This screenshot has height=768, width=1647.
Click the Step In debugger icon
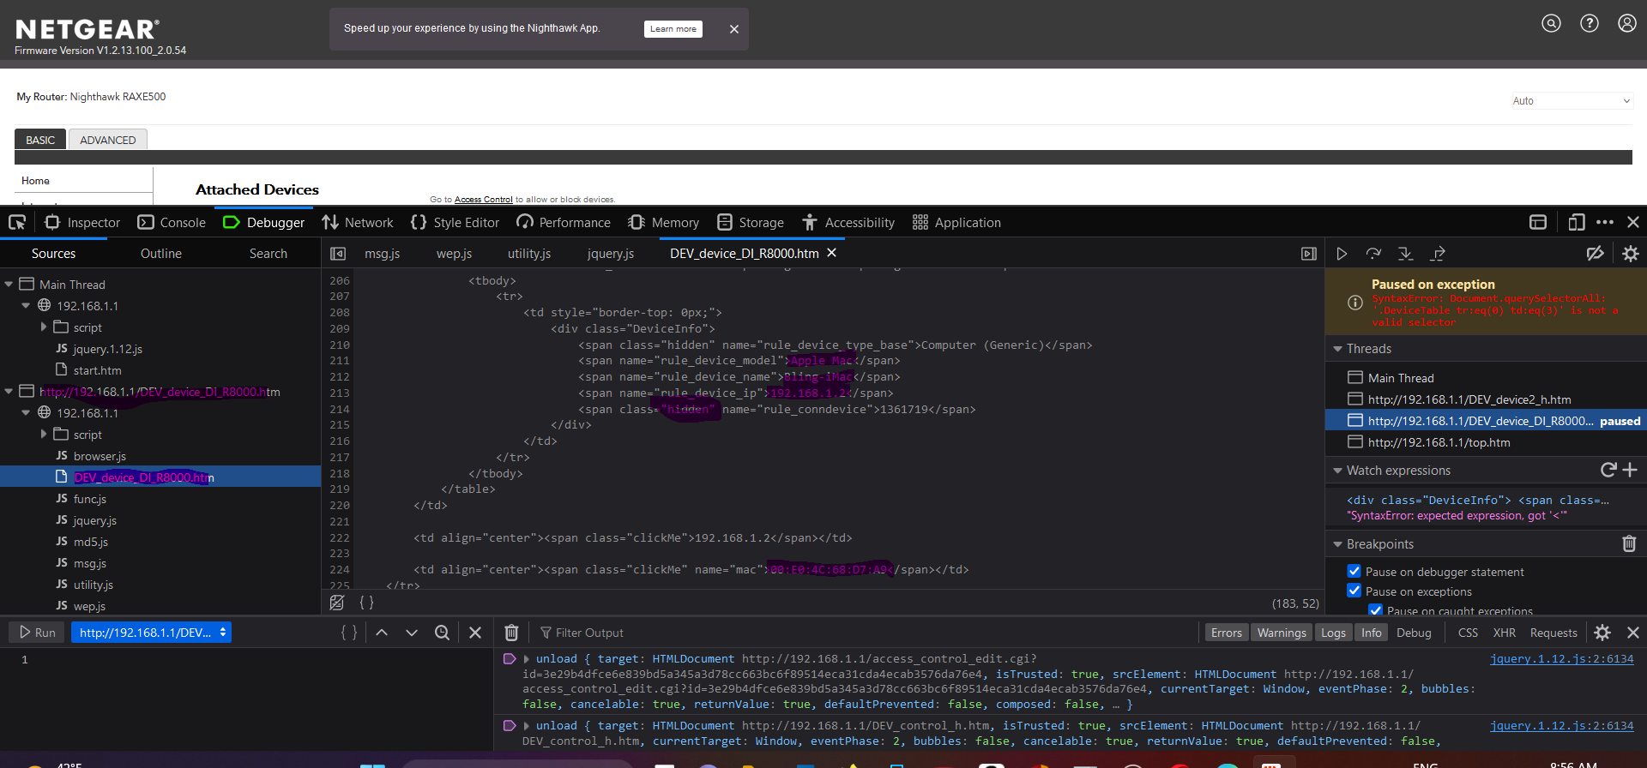click(x=1405, y=254)
